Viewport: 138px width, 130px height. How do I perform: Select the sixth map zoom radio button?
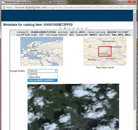coord(82,28)
